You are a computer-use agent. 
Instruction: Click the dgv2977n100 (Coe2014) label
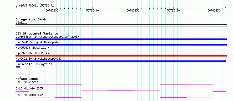pos(32,53)
